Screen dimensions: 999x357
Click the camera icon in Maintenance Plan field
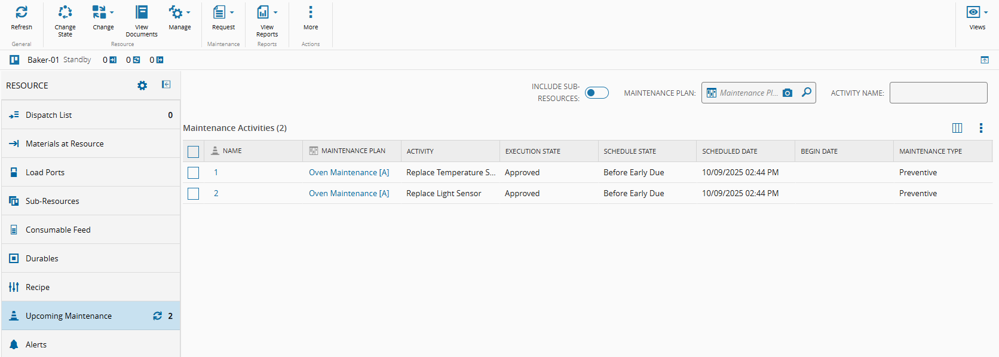(787, 93)
